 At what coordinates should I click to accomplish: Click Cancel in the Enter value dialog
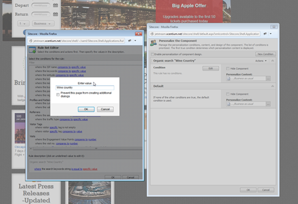105,109
